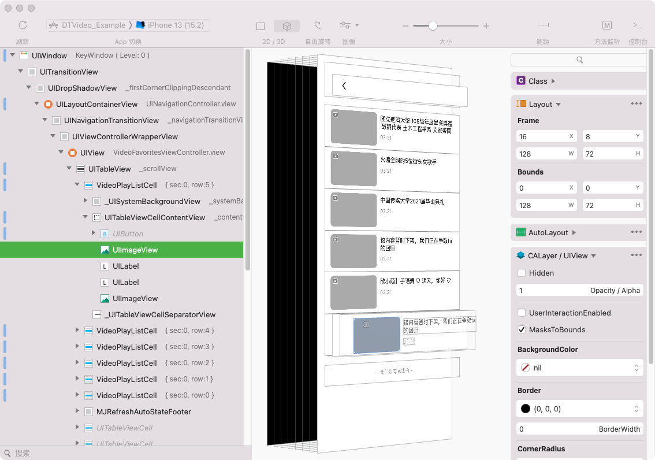The image size is (655, 460).
Task: Edit the Opacity / Alpha field
Action: click(x=579, y=290)
